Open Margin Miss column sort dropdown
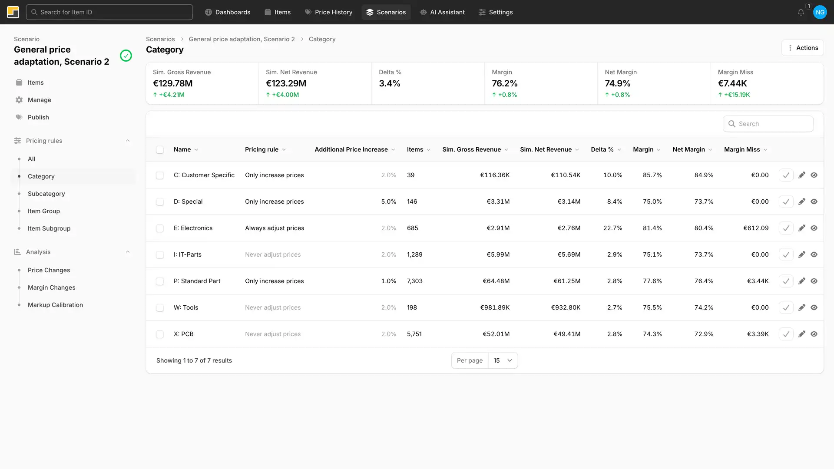This screenshot has width=834, height=469. (765, 150)
